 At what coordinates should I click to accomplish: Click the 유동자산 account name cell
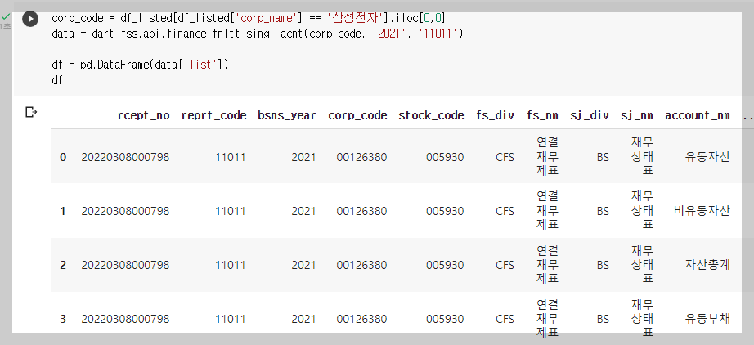[707, 157]
